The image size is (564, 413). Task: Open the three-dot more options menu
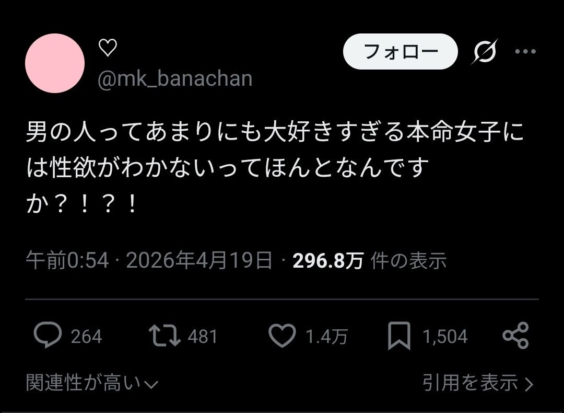(525, 51)
